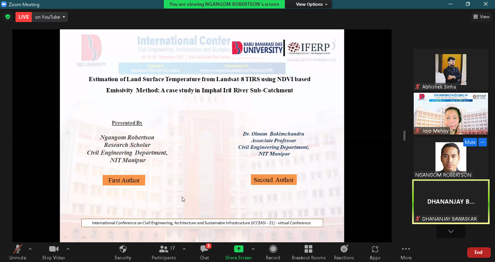Image resolution: width=495 pixels, height=262 pixels.
Task: Click the Zoom Meeting app icon in title bar
Action: (4, 4)
